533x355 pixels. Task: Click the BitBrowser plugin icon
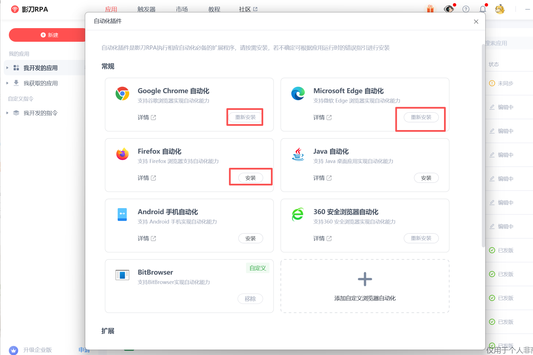(x=122, y=275)
